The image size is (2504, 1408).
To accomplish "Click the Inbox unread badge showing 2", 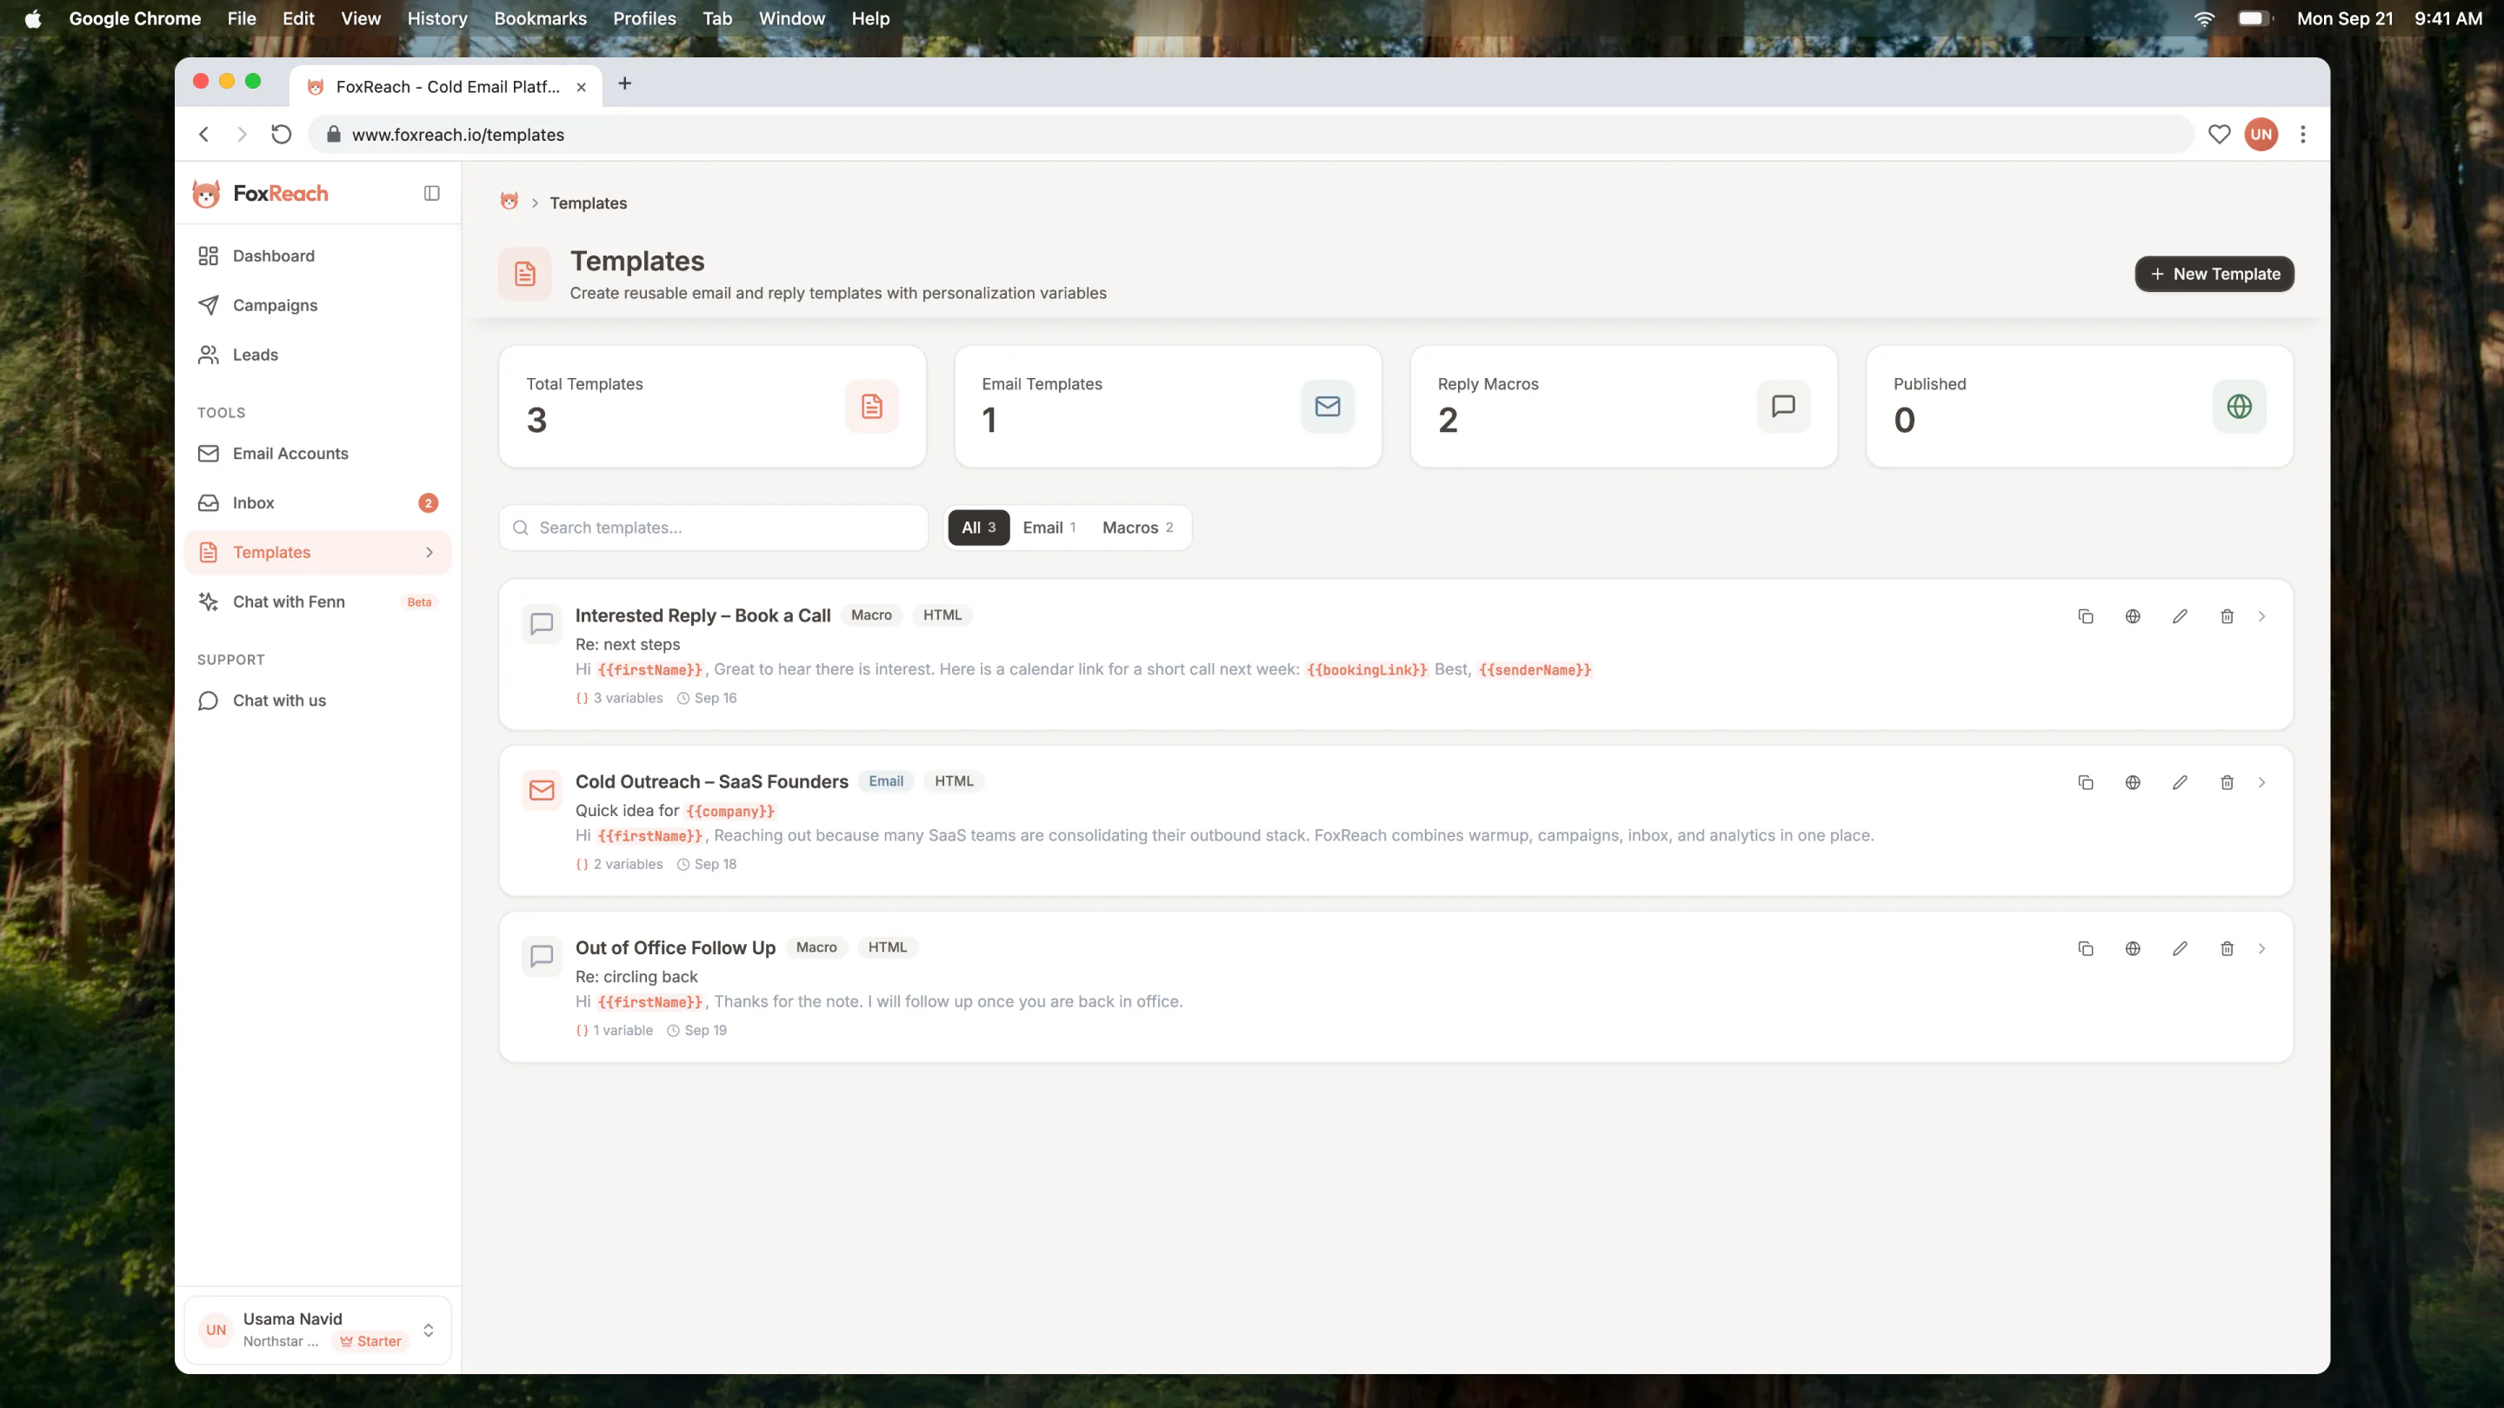I will tap(428, 503).
